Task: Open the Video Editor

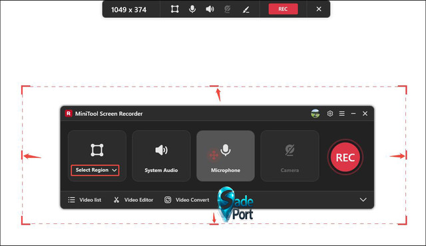Action: pyautogui.click(x=133, y=200)
